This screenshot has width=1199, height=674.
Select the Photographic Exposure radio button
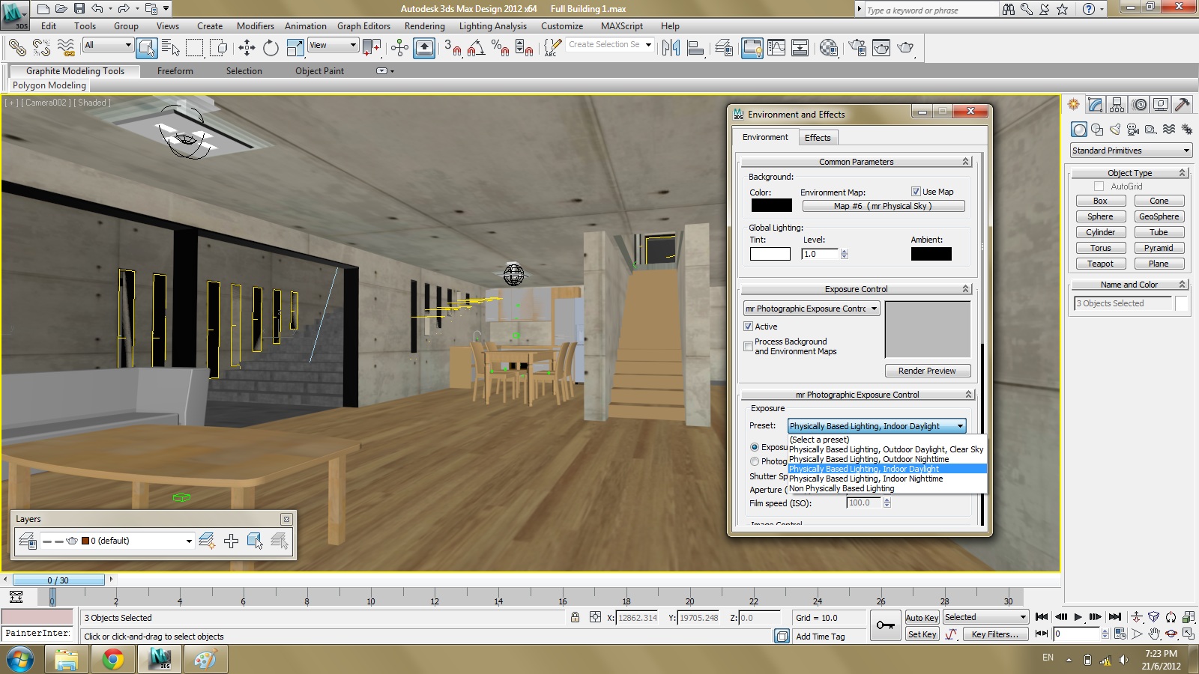755,461
